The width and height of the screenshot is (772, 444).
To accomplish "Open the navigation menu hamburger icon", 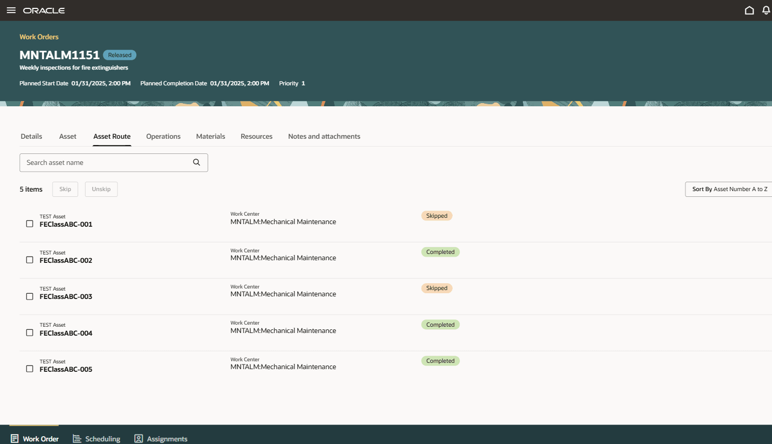I will click(11, 10).
